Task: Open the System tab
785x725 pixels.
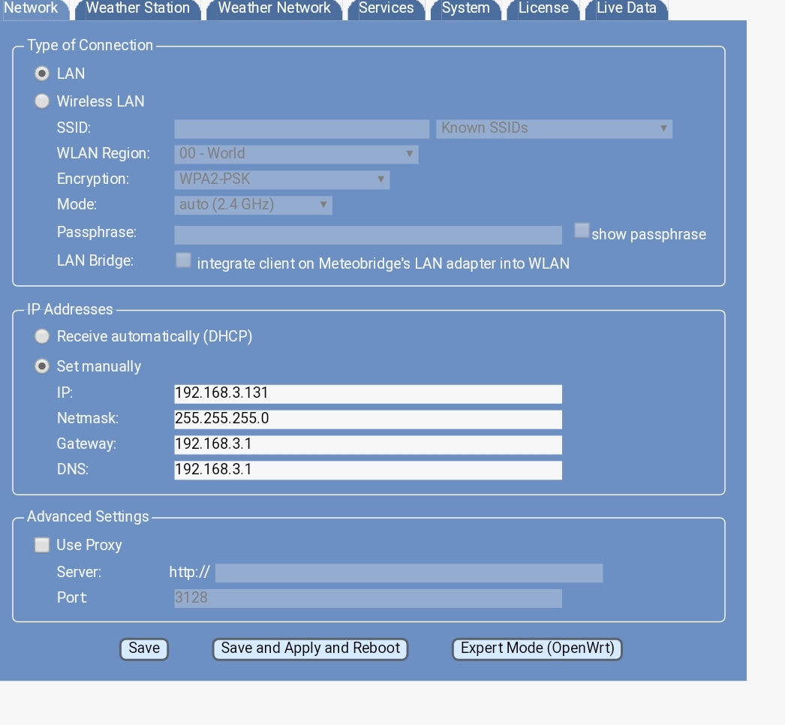Action: (x=465, y=8)
